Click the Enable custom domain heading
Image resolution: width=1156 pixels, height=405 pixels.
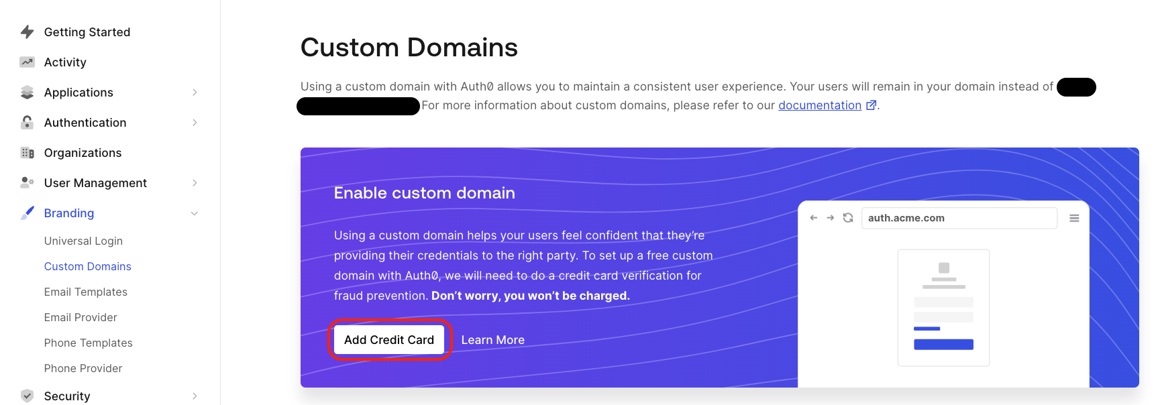[x=425, y=193]
